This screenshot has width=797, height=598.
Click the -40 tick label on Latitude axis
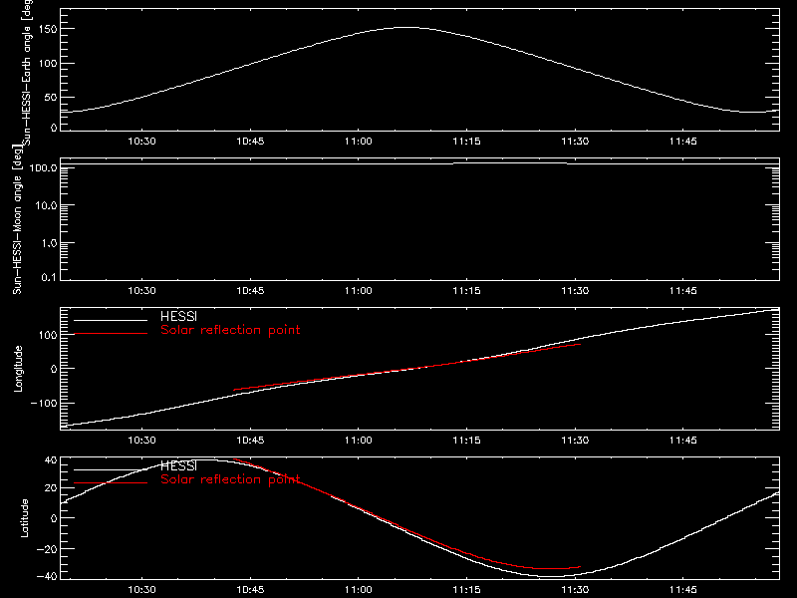[47, 576]
